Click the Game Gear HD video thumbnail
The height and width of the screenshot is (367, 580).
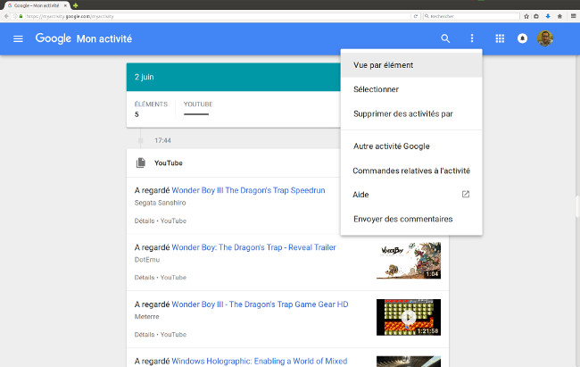408,316
